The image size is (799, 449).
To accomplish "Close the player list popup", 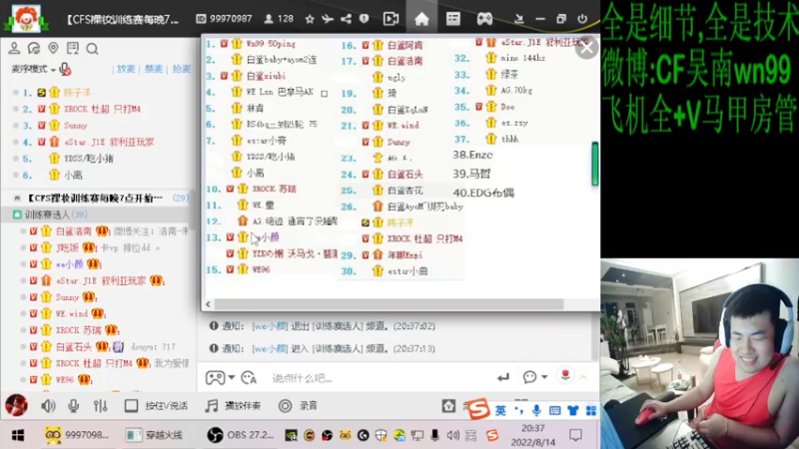I will (586, 48).
